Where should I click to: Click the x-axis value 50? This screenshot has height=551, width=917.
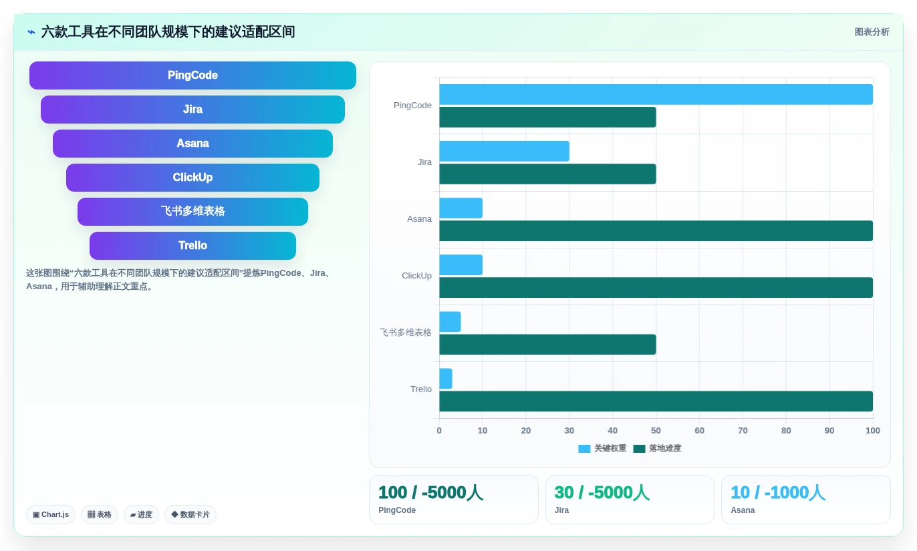[656, 431]
